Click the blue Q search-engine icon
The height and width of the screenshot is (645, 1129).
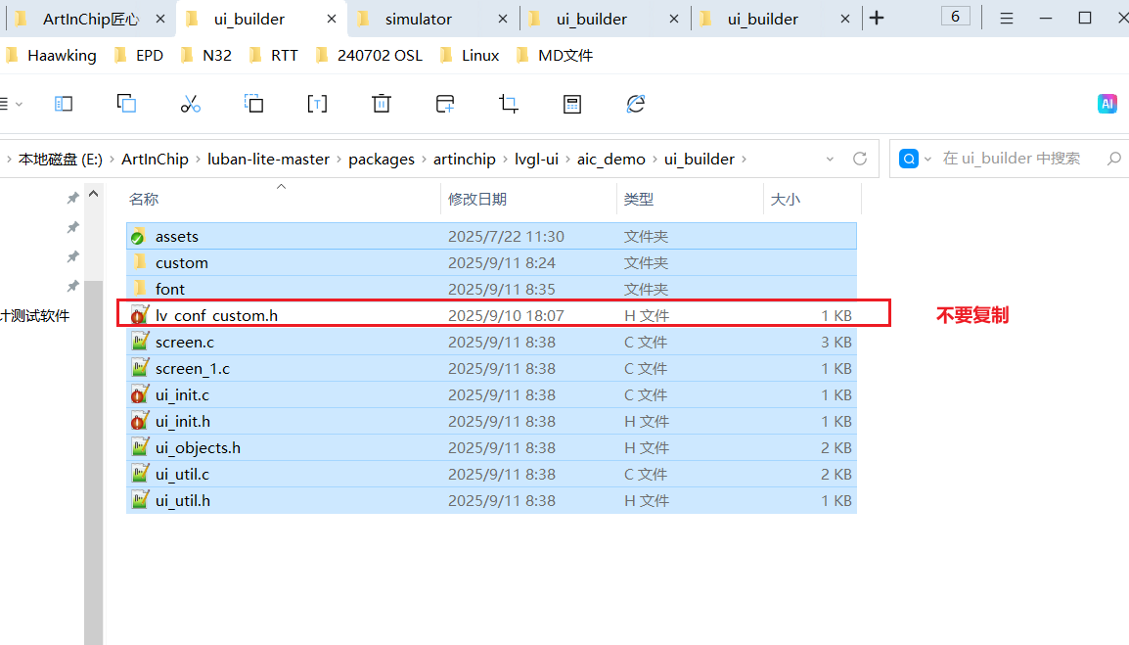point(909,159)
